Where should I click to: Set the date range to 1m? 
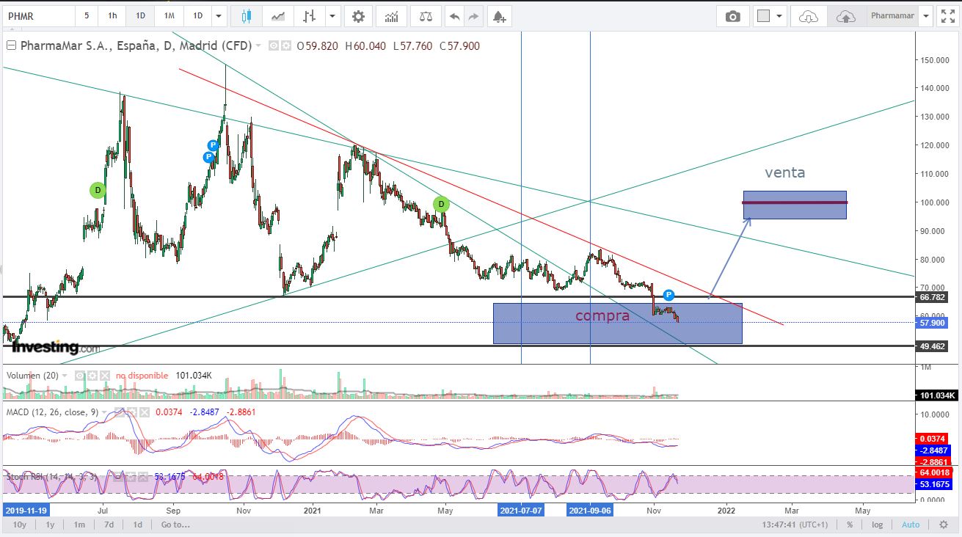pos(79,525)
